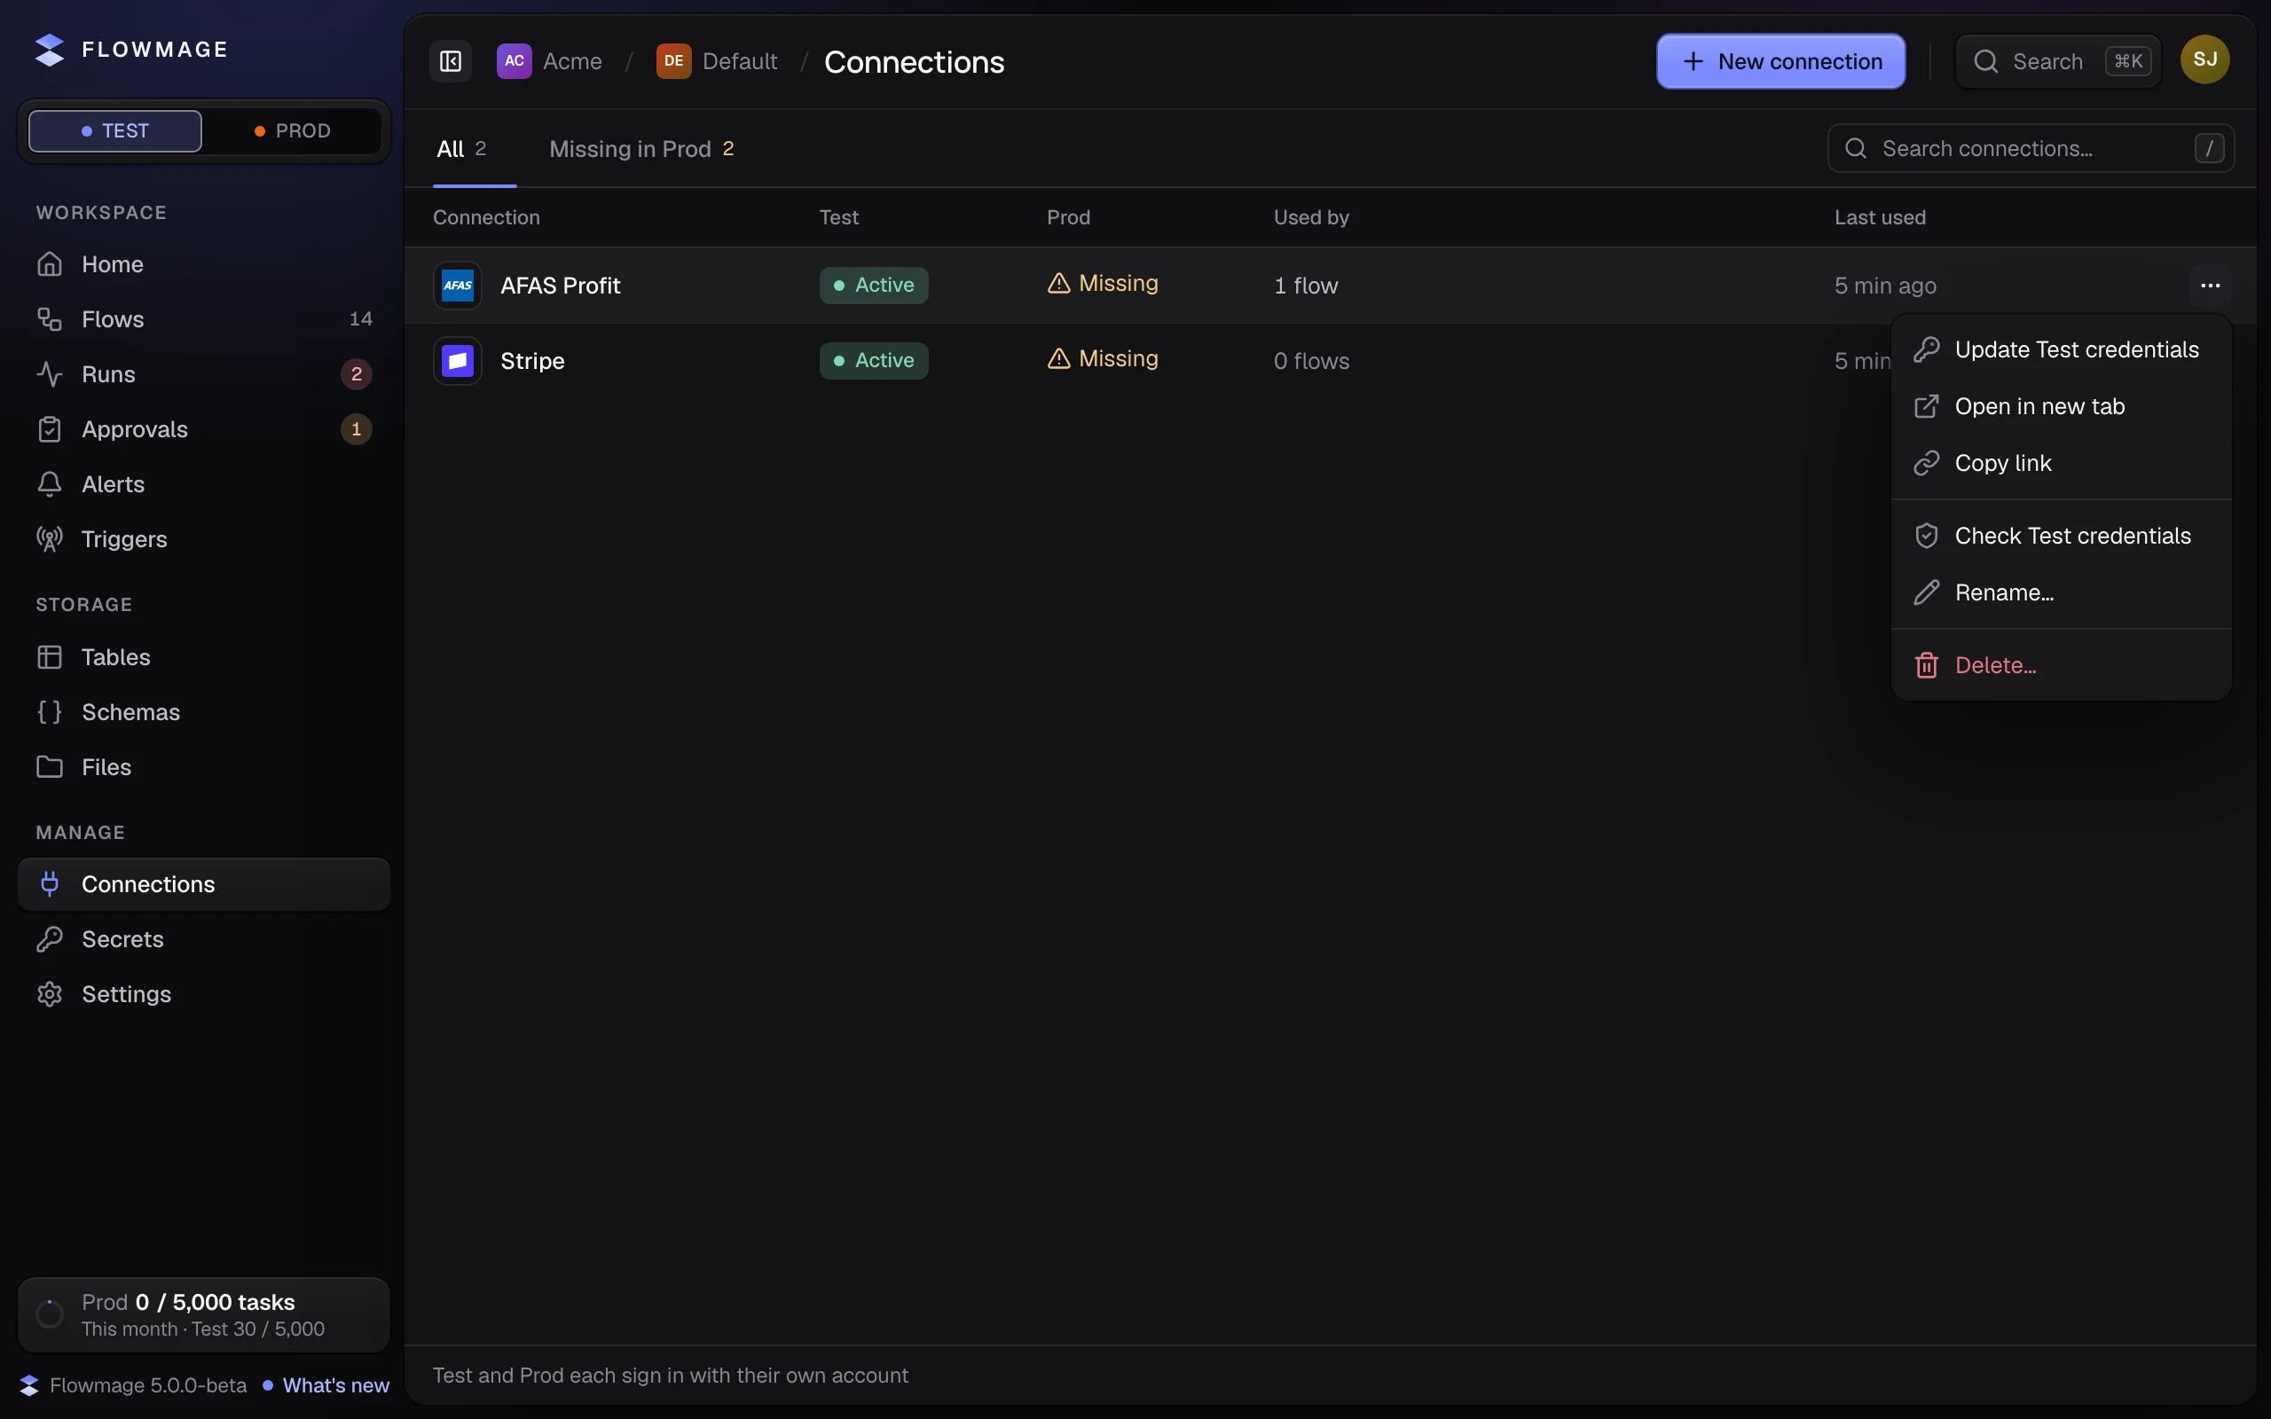The height and width of the screenshot is (1419, 2271).
Task: Open the Alerts page
Action: [204, 484]
